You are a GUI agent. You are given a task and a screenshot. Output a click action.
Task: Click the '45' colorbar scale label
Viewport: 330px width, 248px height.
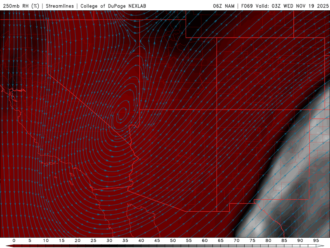157,241
